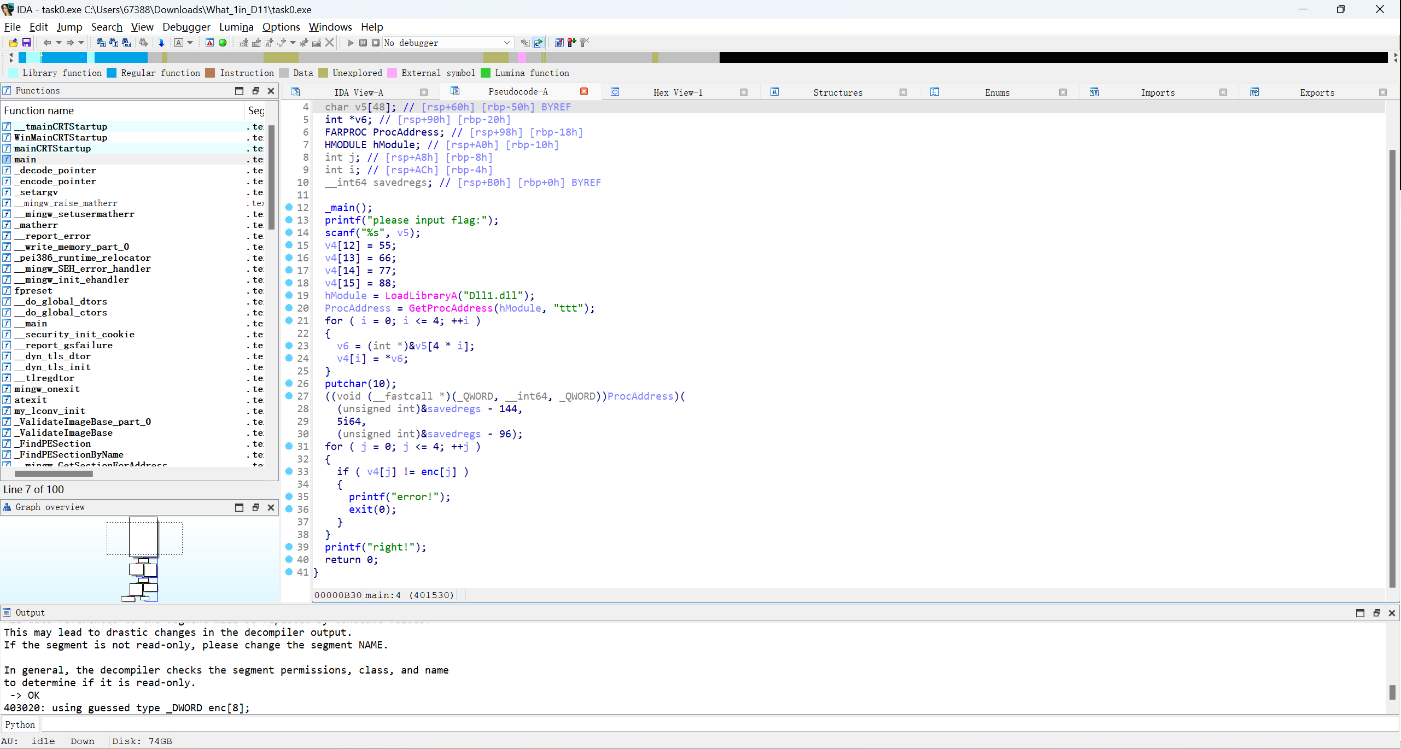The height and width of the screenshot is (749, 1401).
Task: Close the Structures tab
Action: coord(903,92)
